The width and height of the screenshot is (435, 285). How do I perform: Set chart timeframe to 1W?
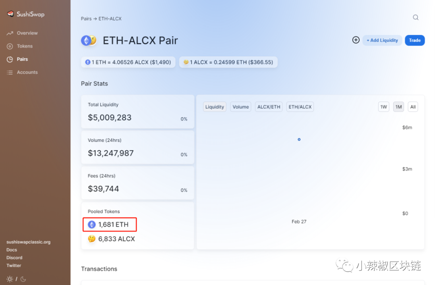(x=383, y=107)
